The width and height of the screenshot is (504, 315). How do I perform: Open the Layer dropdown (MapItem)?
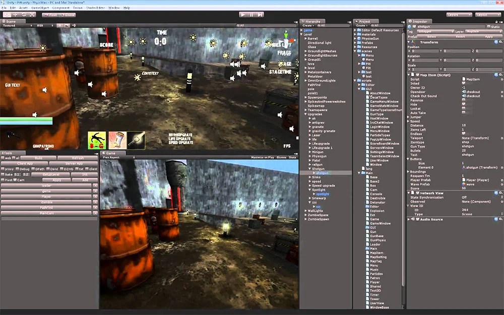point(484,31)
